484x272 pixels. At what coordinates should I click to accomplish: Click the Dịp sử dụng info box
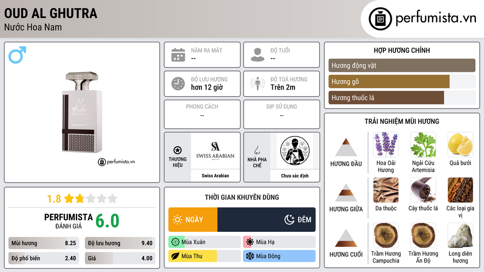point(282,114)
